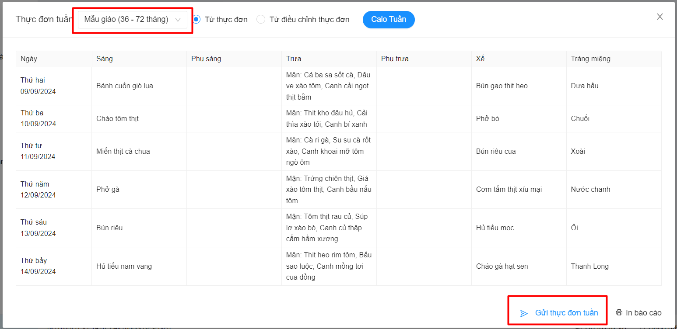Click the 'Xế' column header
The image size is (677, 329).
click(x=480, y=59)
